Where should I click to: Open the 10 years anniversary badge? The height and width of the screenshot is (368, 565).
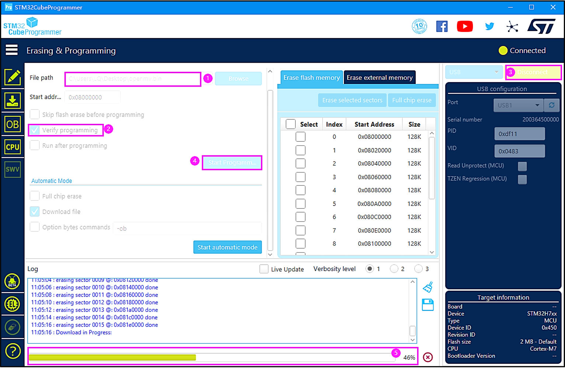419,27
